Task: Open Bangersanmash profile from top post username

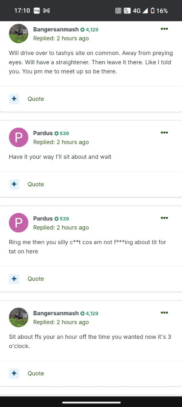Action: click(56, 30)
